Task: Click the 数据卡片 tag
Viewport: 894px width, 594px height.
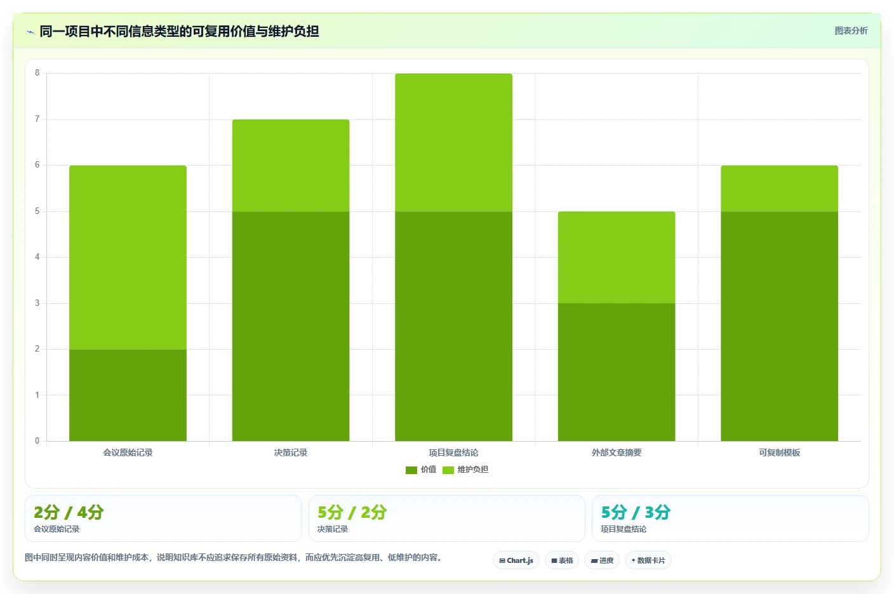Action: tap(648, 560)
